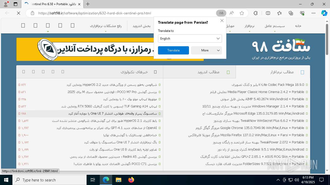Open K-Lite Codec Pack Mega 18.9.0 link
The image size is (330, 185).
point(268,85)
